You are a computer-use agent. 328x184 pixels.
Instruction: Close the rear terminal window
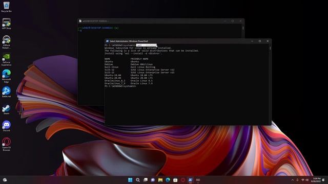tap(240, 21)
